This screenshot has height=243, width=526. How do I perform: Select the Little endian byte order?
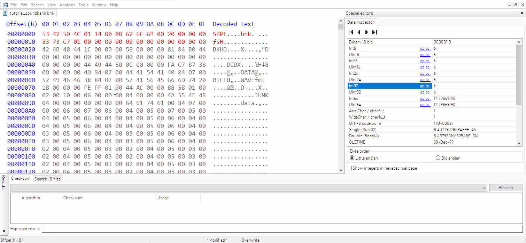click(x=352, y=157)
